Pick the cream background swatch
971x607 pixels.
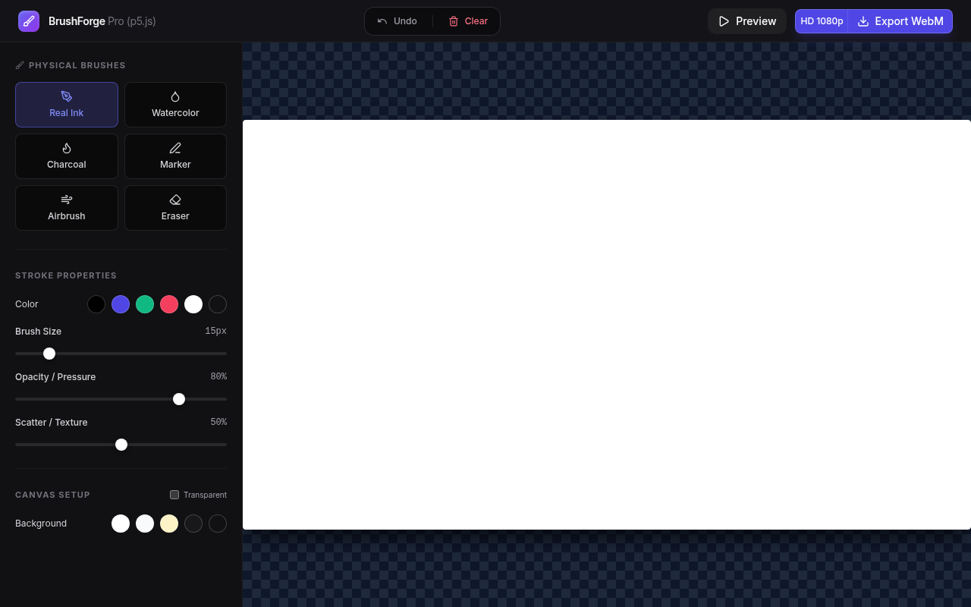(169, 524)
